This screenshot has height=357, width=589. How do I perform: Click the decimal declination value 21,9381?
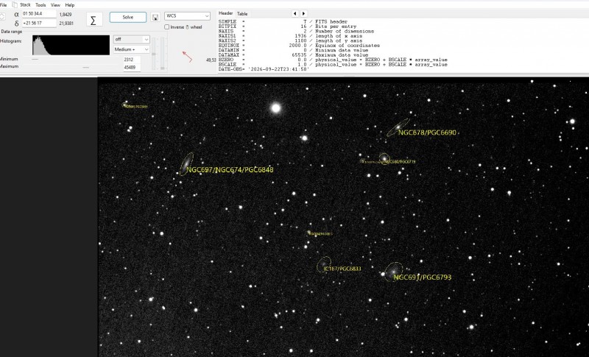(66, 24)
